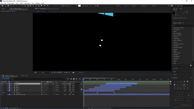Hide the Elips 3 layer eye

1,87
